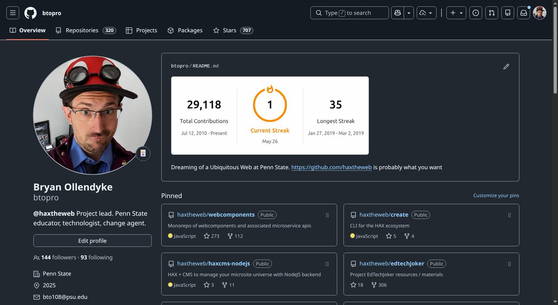Image resolution: width=558 pixels, height=305 pixels.
Task: Click the bto108@psu.edu email link
Action: [65, 297]
